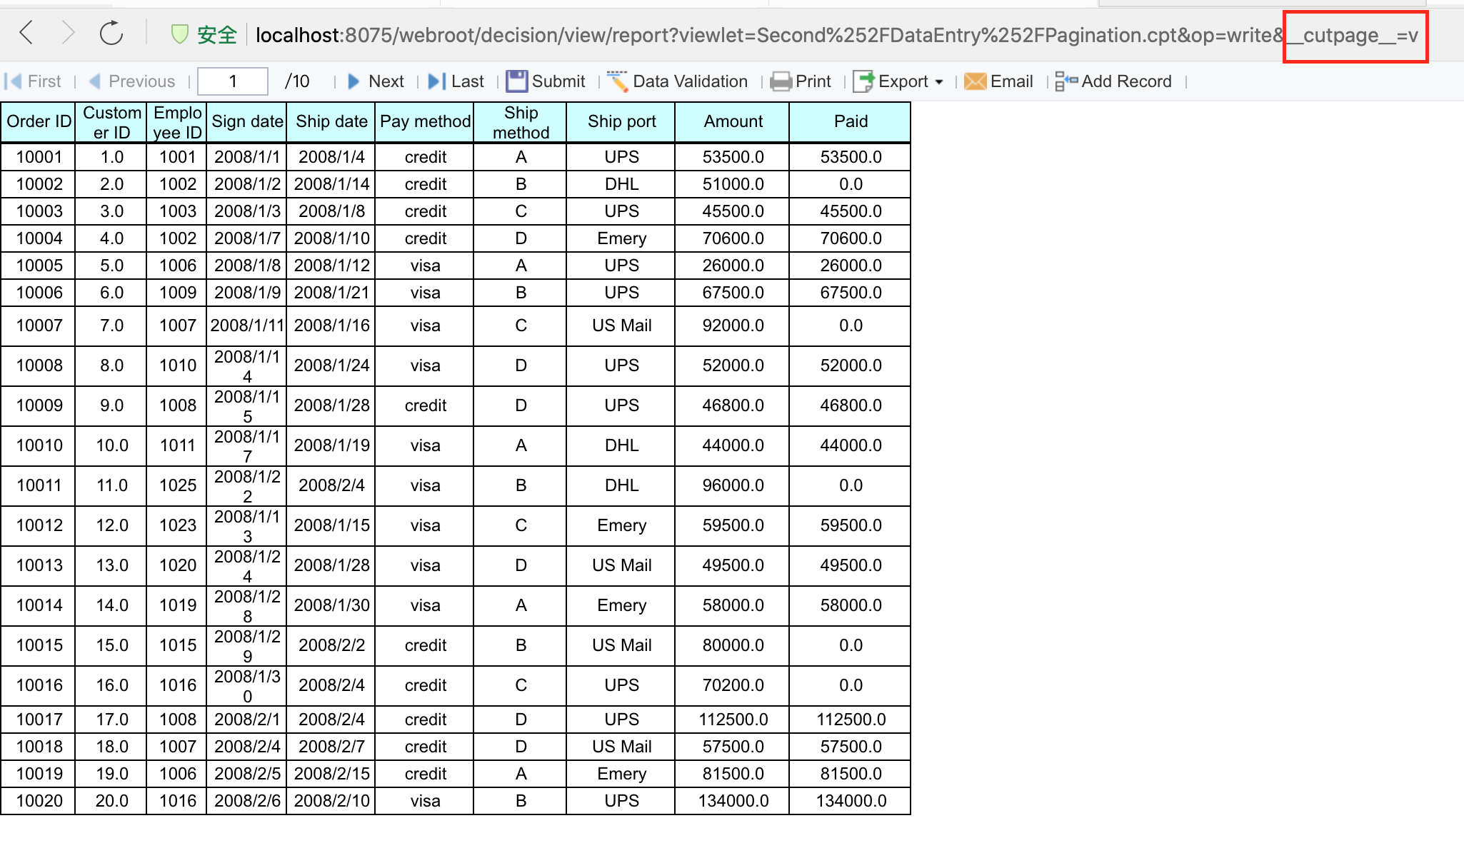Click the Submit disk icon
Screen dimensions: 1464x868
(x=516, y=81)
